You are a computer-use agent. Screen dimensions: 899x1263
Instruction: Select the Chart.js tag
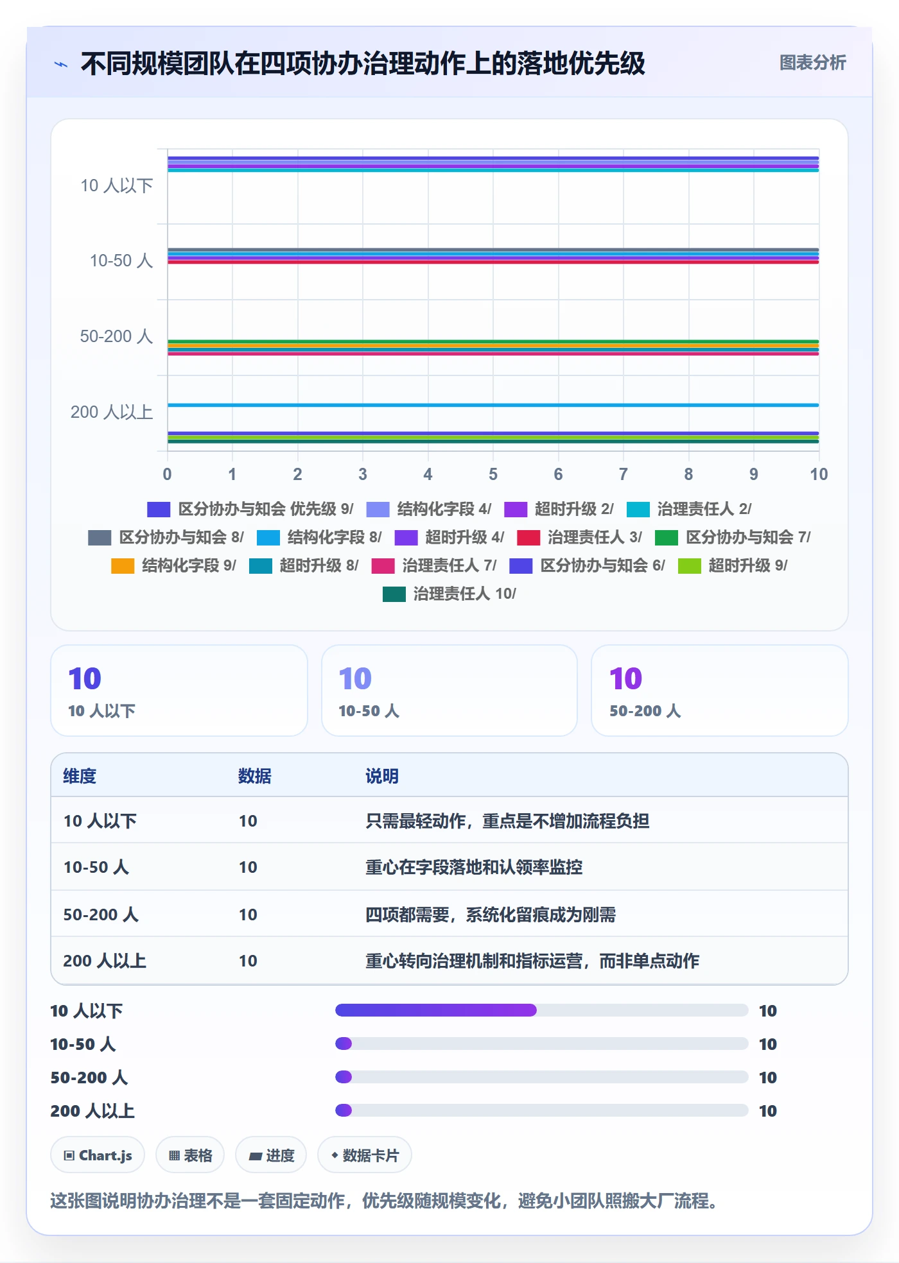(98, 1155)
